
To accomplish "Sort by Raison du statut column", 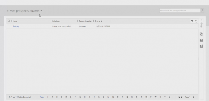I will tap(85, 21).
